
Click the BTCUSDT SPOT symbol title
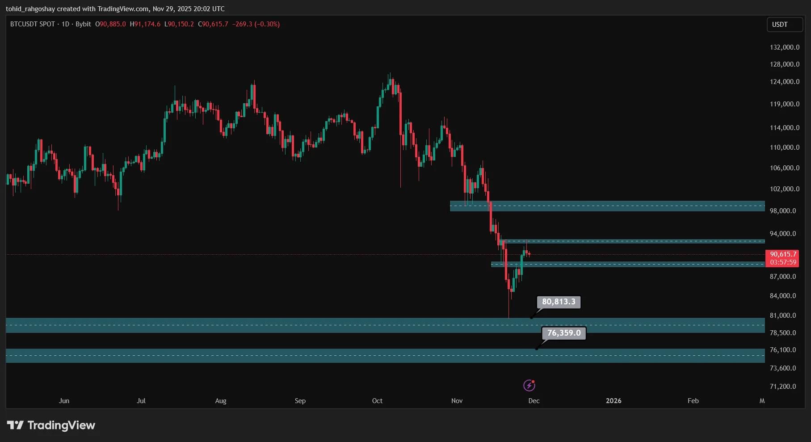pyautogui.click(x=33, y=24)
